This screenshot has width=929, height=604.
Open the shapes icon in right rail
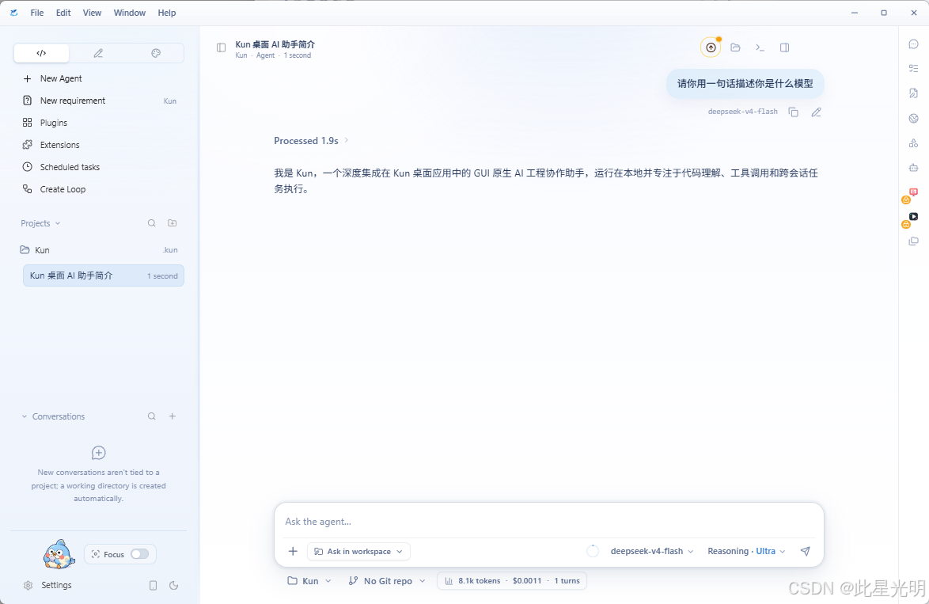(914, 142)
